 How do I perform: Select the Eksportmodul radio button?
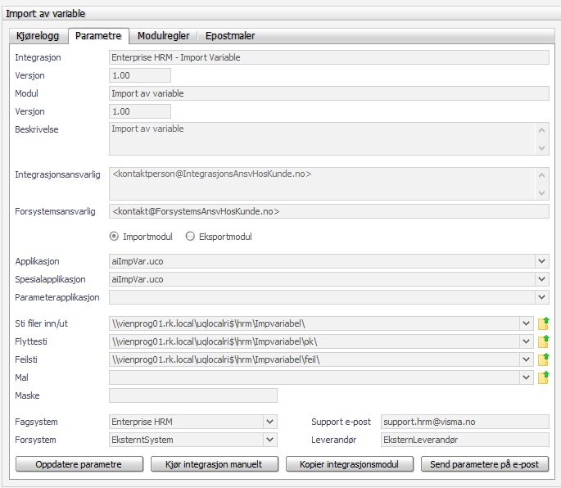190,237
